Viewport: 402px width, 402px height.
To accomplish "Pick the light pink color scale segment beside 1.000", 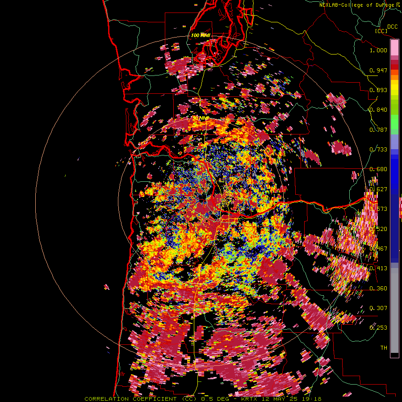I will [394, 48].
